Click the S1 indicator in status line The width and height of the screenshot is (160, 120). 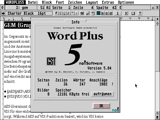(x=42, y=7)
